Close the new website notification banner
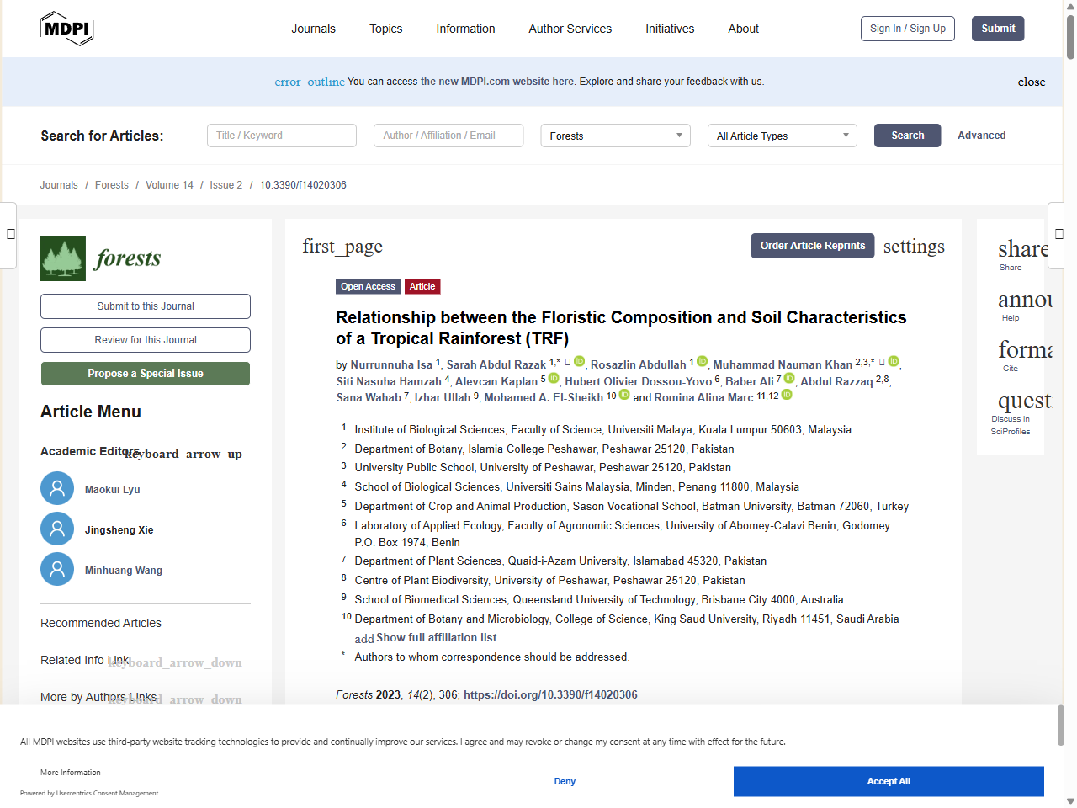 [x=1031, y=82]
